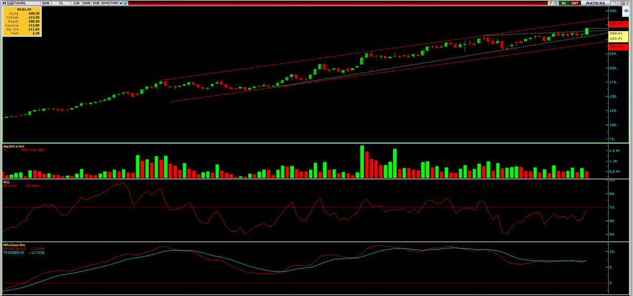This screenshot has width=633, height=296.
Task: Click the Matriks M logo icon
Action: pyautogui.click(x=4, y=3)
